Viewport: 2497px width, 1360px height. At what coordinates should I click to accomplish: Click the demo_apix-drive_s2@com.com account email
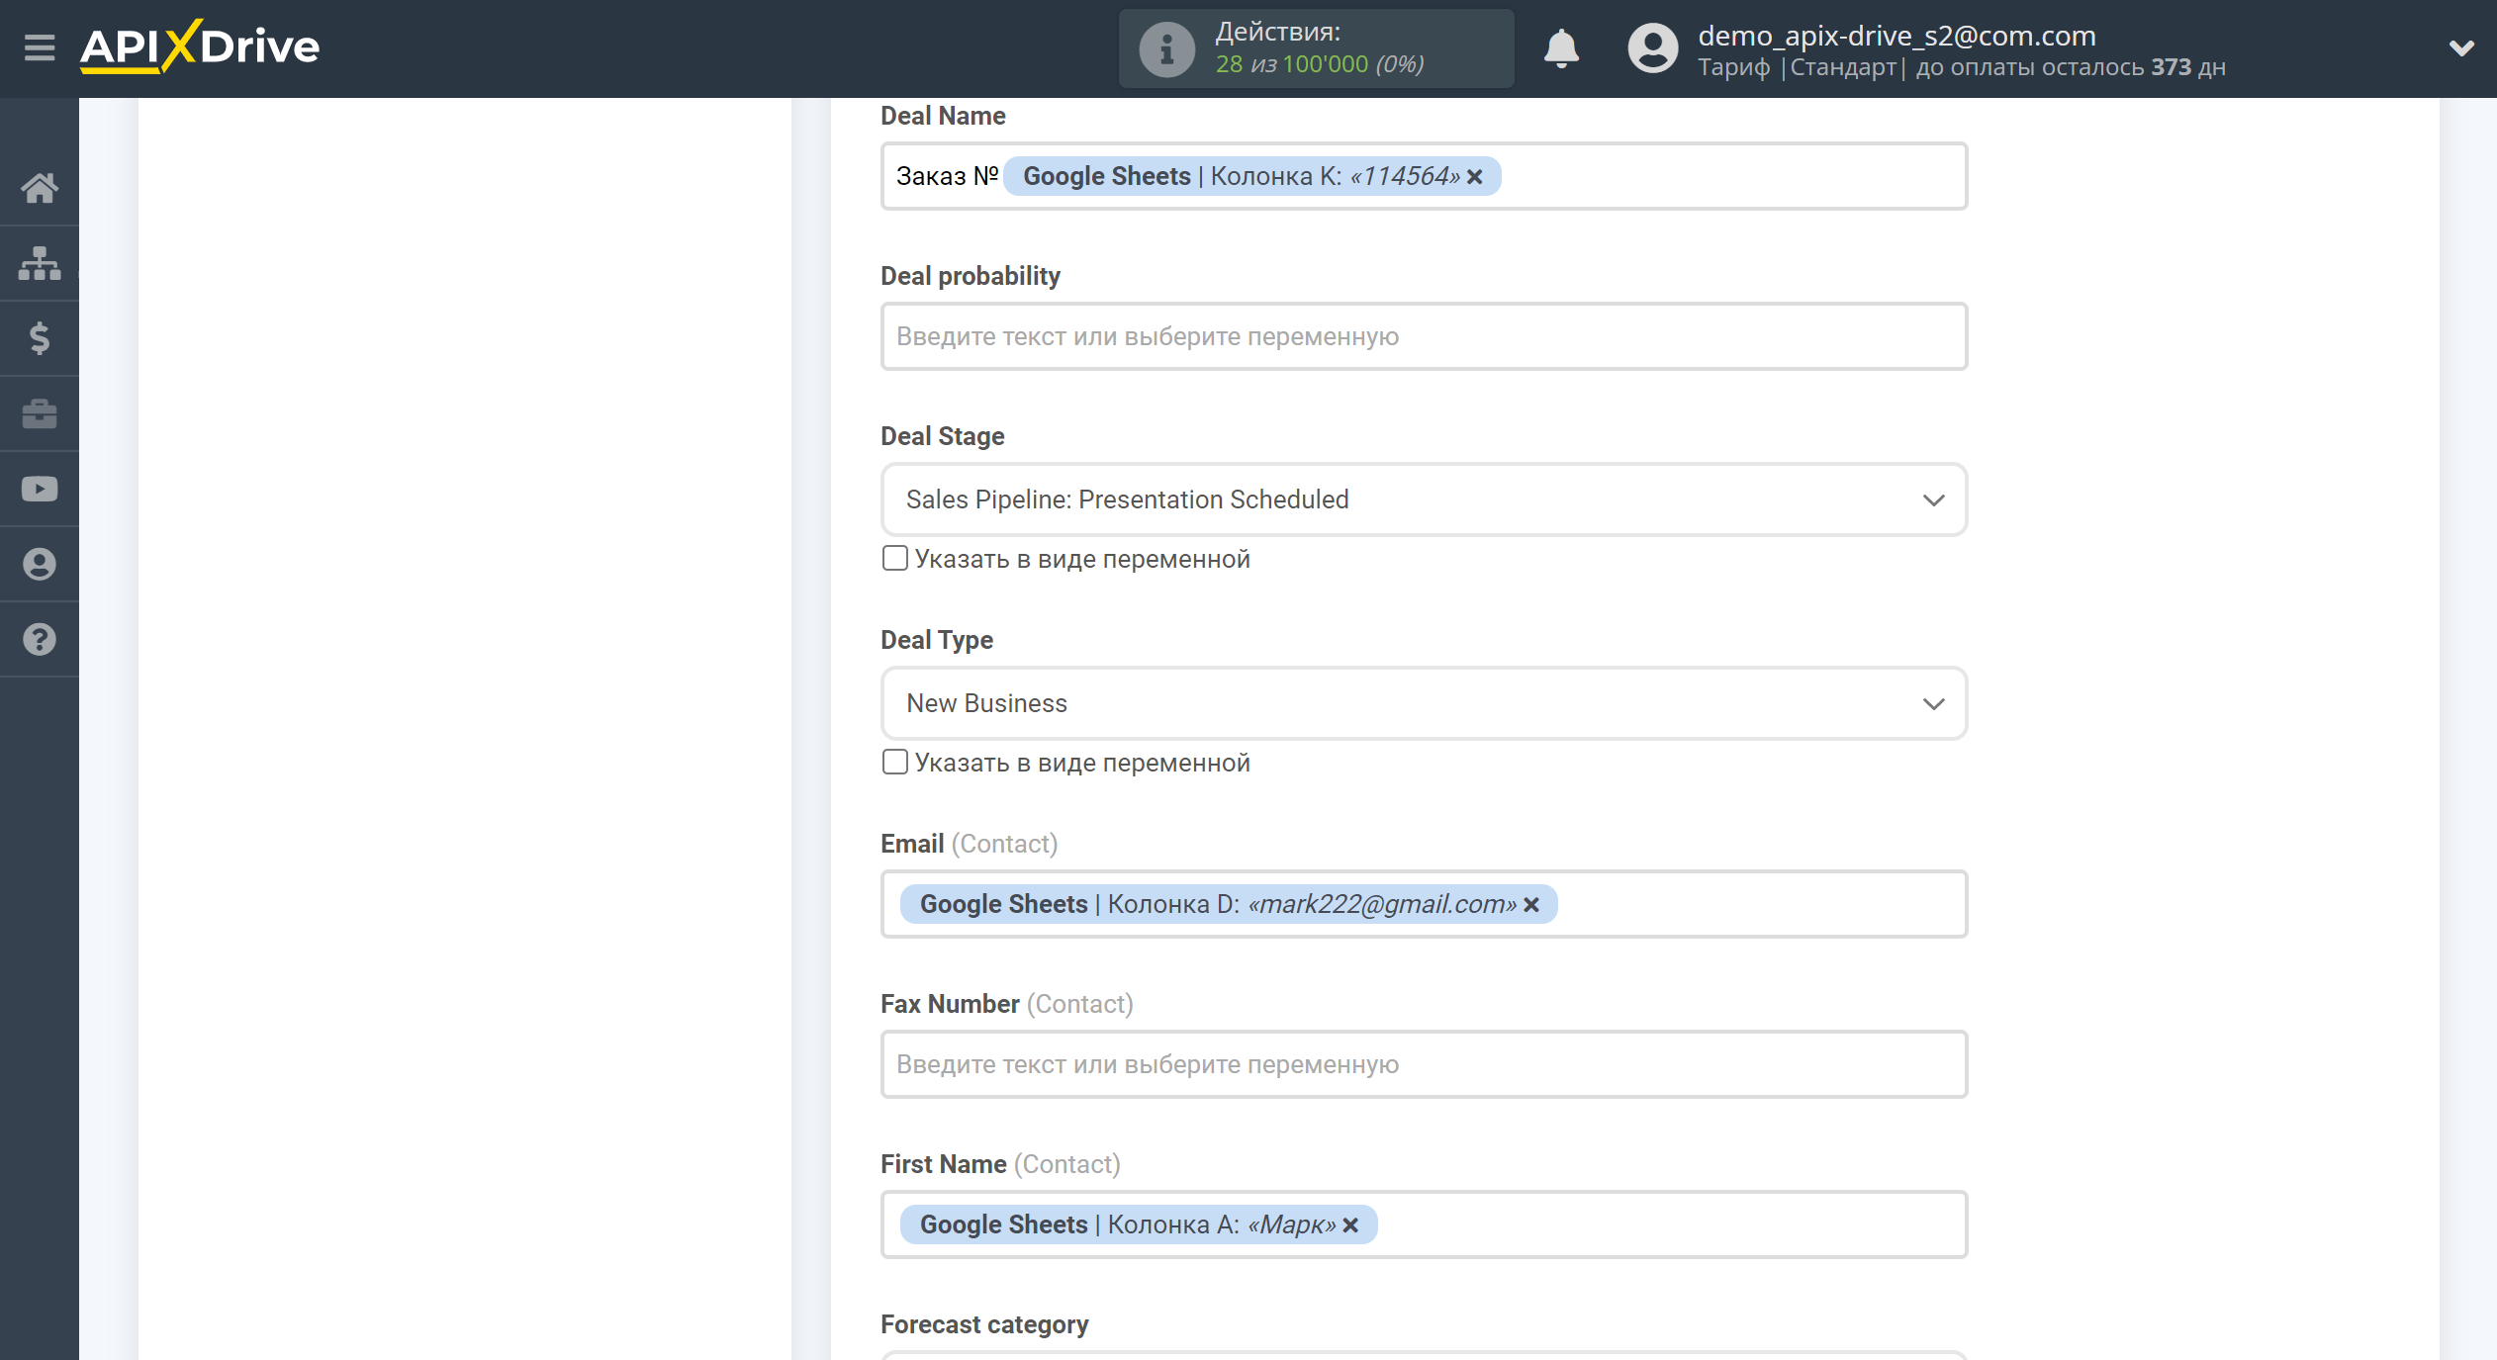(x=1896, y=36)
